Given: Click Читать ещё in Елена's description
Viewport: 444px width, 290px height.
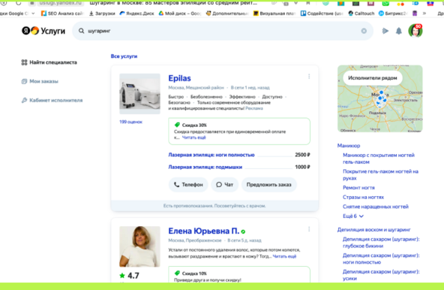Looking at the screenshot, I should coord(284,256).
